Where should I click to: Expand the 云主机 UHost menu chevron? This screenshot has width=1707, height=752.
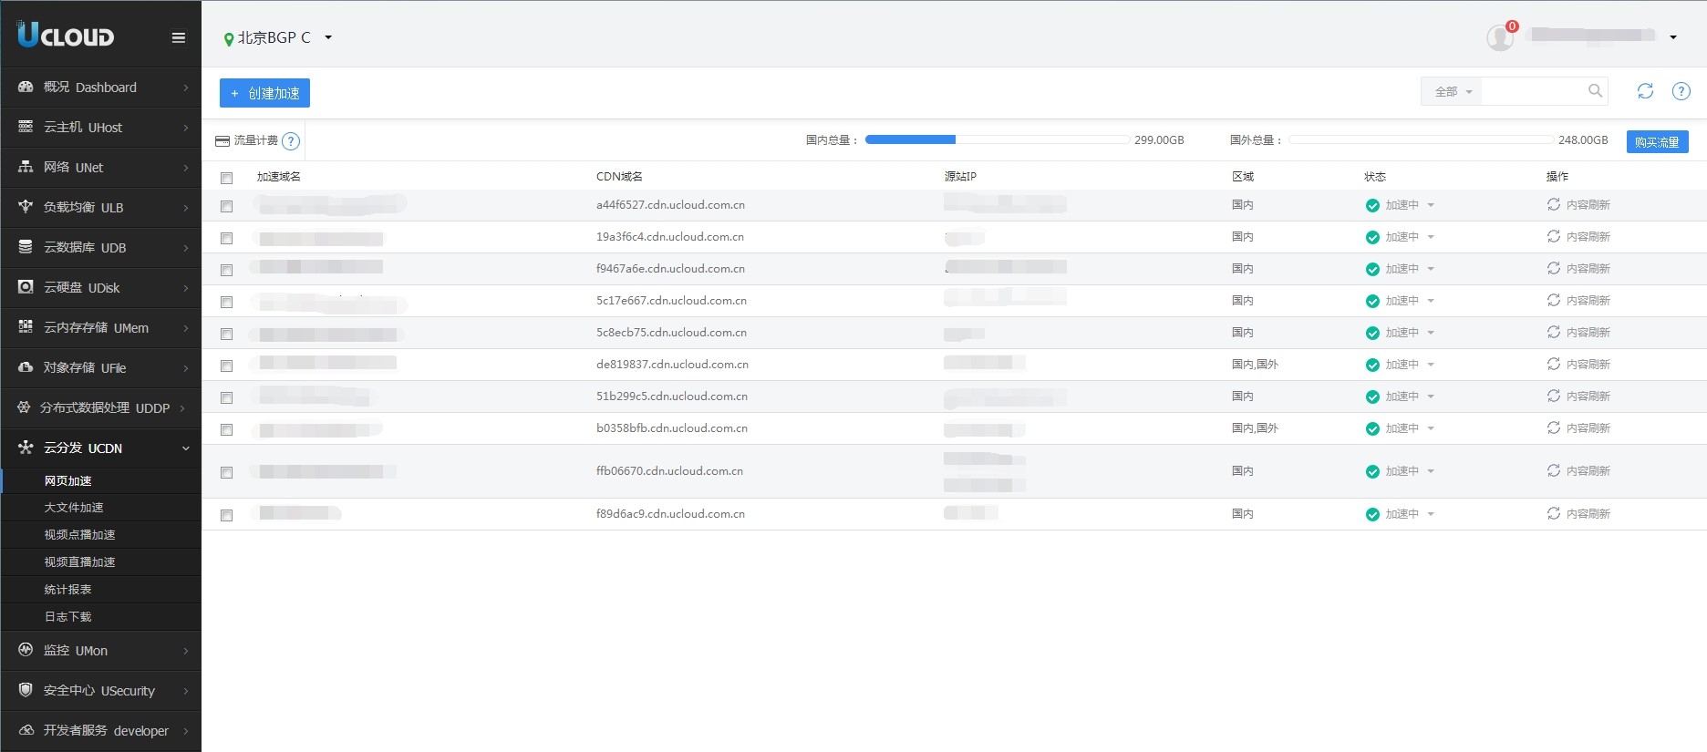point(185,128)
